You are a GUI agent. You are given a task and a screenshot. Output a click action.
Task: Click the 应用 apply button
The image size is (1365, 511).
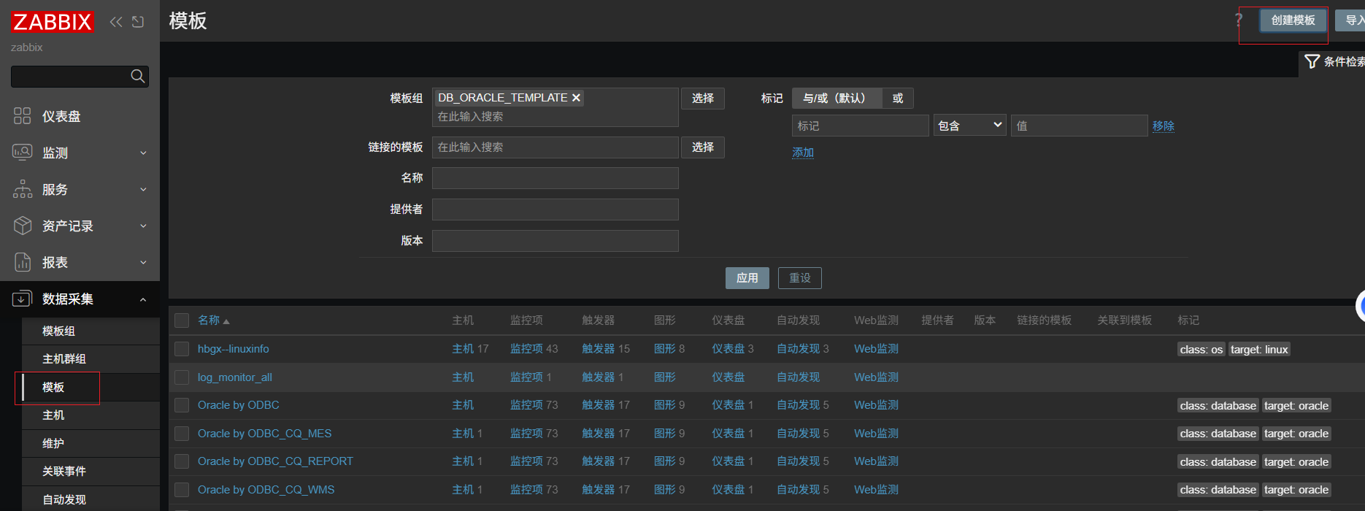tap(747, 278)
